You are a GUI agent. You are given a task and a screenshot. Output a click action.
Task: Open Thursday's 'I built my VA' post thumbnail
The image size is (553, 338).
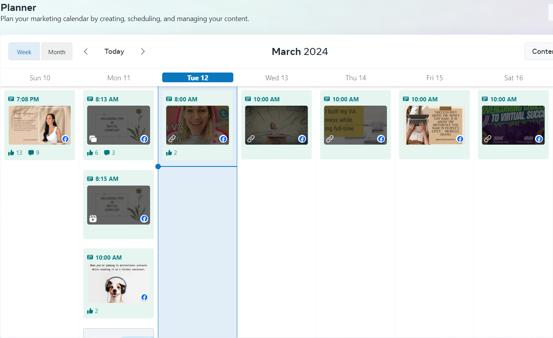355,125
